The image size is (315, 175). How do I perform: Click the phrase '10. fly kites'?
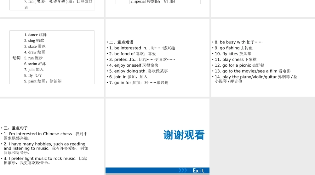[x=226, y=54]
